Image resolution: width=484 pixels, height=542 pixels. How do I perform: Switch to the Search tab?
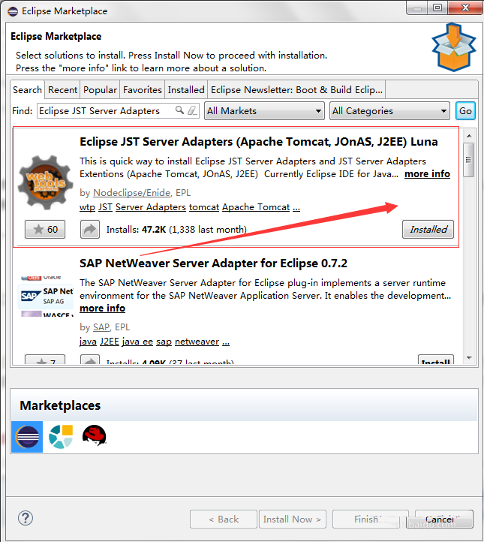click(27, 90)
